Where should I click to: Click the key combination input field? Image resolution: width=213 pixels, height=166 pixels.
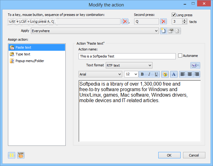pyautogui.click(x=64, y=21)
